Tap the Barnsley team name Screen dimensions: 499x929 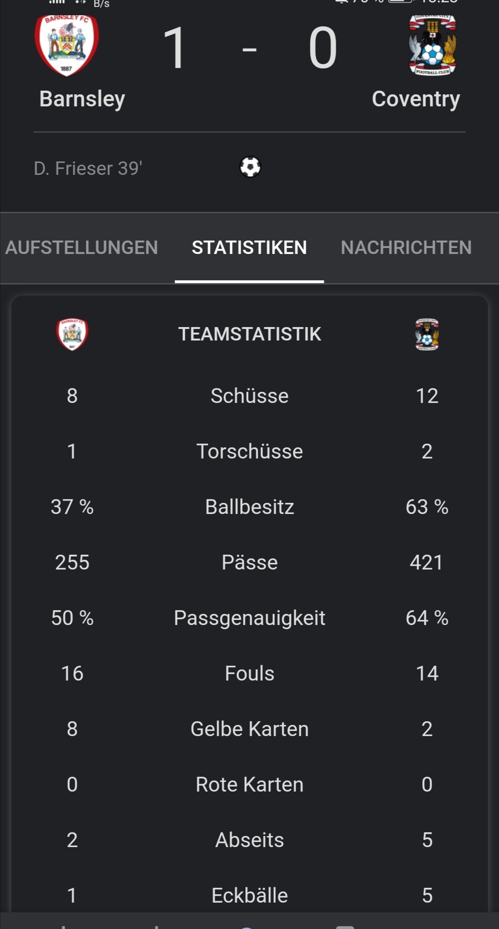(x=82, y=99)
